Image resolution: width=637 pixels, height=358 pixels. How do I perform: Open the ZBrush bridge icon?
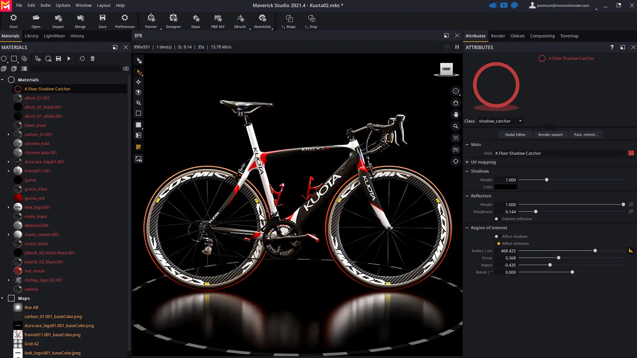click(x=240, y=21)
